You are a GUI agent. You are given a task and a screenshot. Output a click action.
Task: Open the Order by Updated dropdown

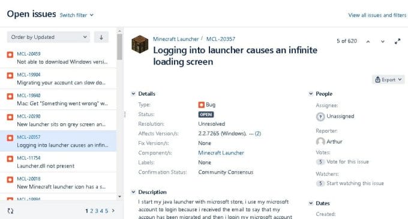click(49, 37)
